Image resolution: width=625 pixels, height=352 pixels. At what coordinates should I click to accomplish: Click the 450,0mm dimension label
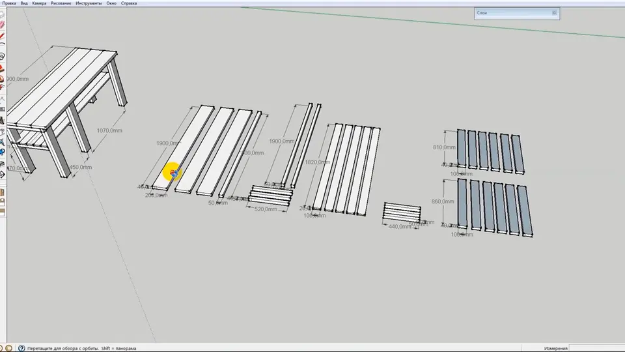coord(81,168)
